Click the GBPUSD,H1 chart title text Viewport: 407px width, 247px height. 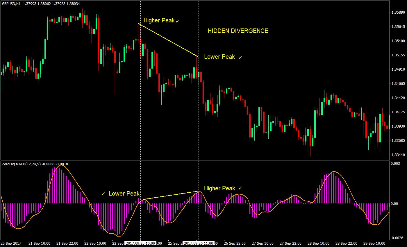[11, 4]
